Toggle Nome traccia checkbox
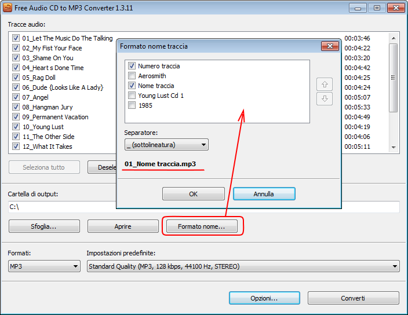 (132, 86)
